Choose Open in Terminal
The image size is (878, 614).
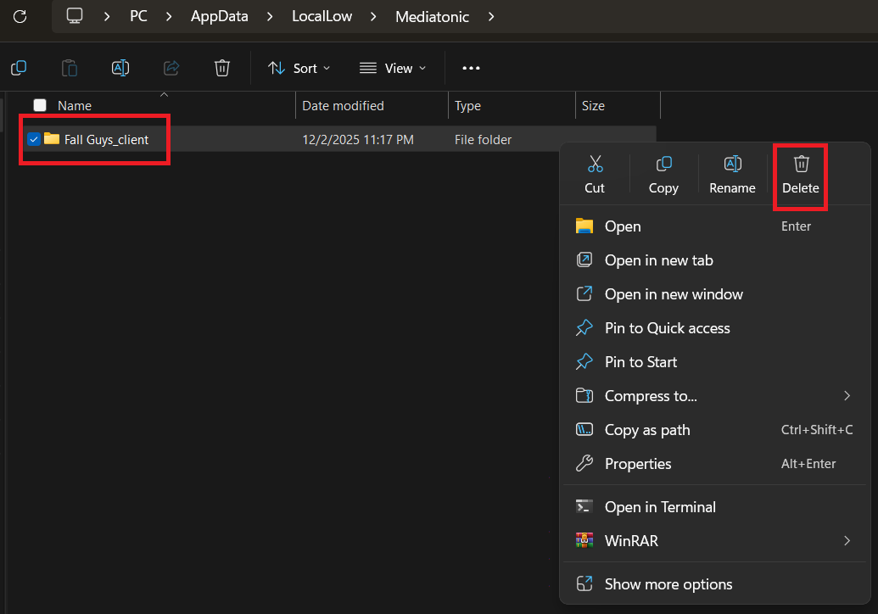[x=660, y=506]
